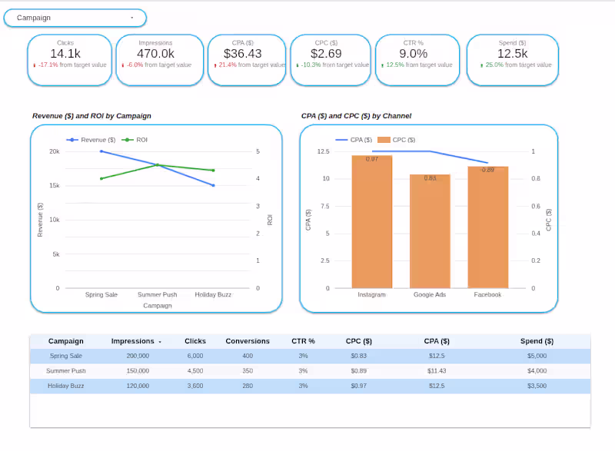
Task: Click the 3,600 clicks cell
Action: pyautogui.click(x=195, y=386)
